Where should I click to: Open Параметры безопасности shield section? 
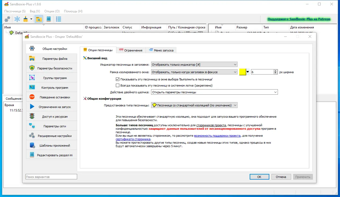point(51,68)
